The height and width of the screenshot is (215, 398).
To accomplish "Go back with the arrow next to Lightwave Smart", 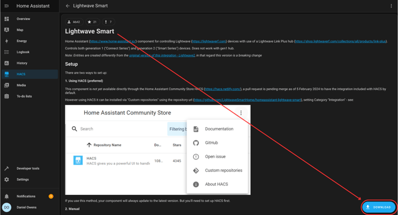I will (x=68, y=6).
